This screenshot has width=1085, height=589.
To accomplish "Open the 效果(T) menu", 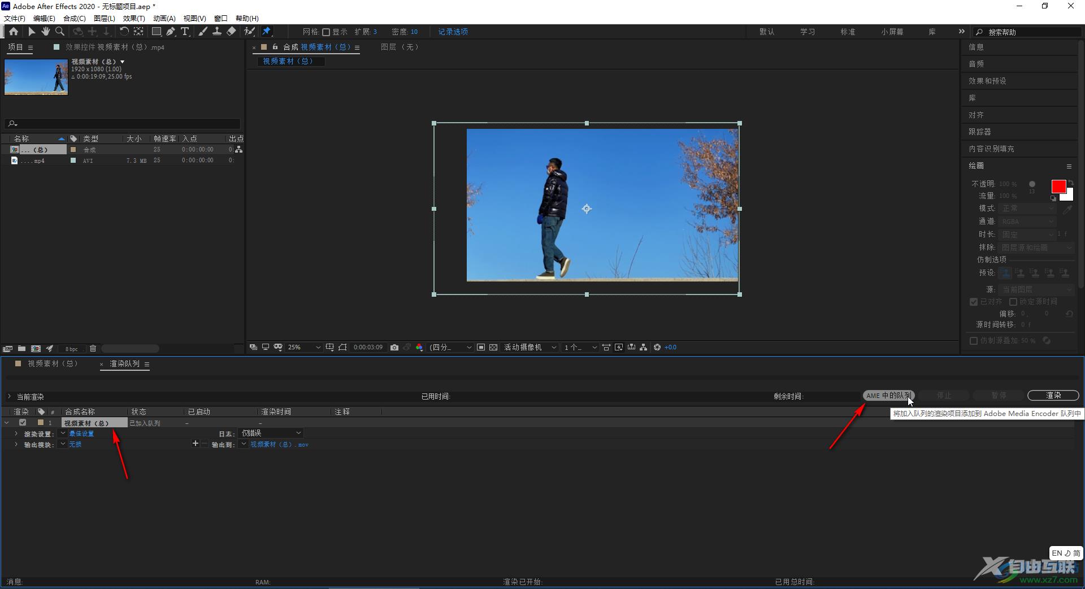I will coord(134,18).
